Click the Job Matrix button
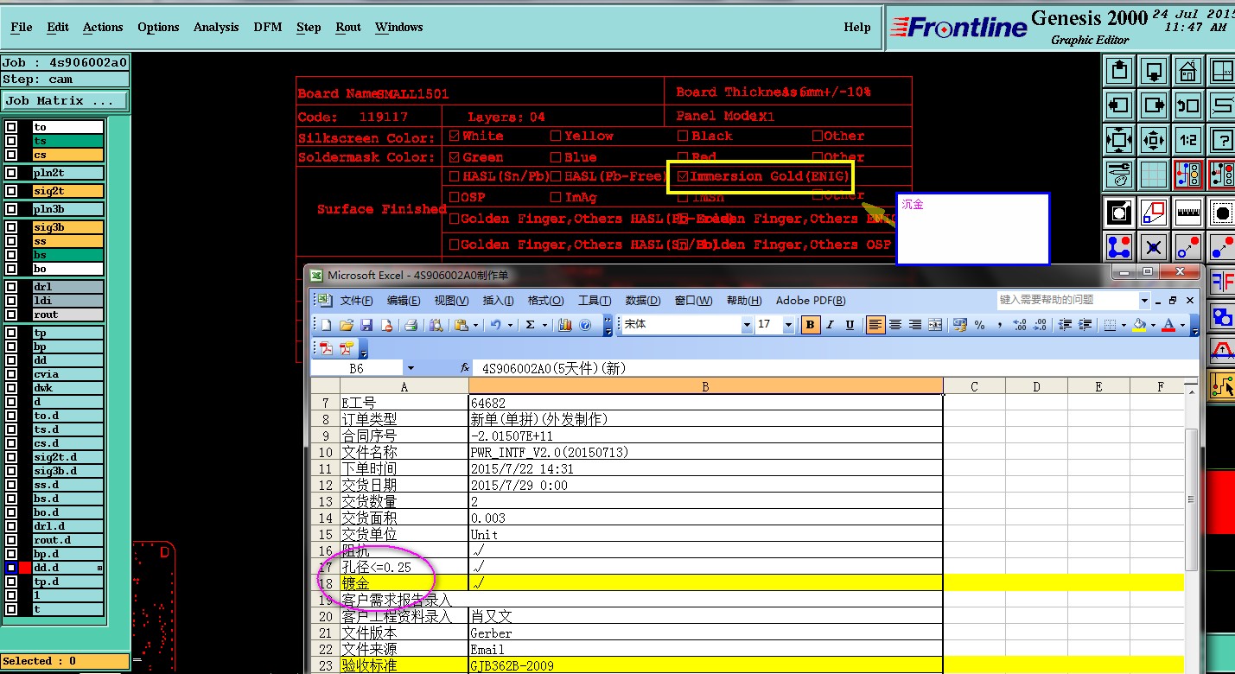The image size is (1235, 674). coord(65,101)
